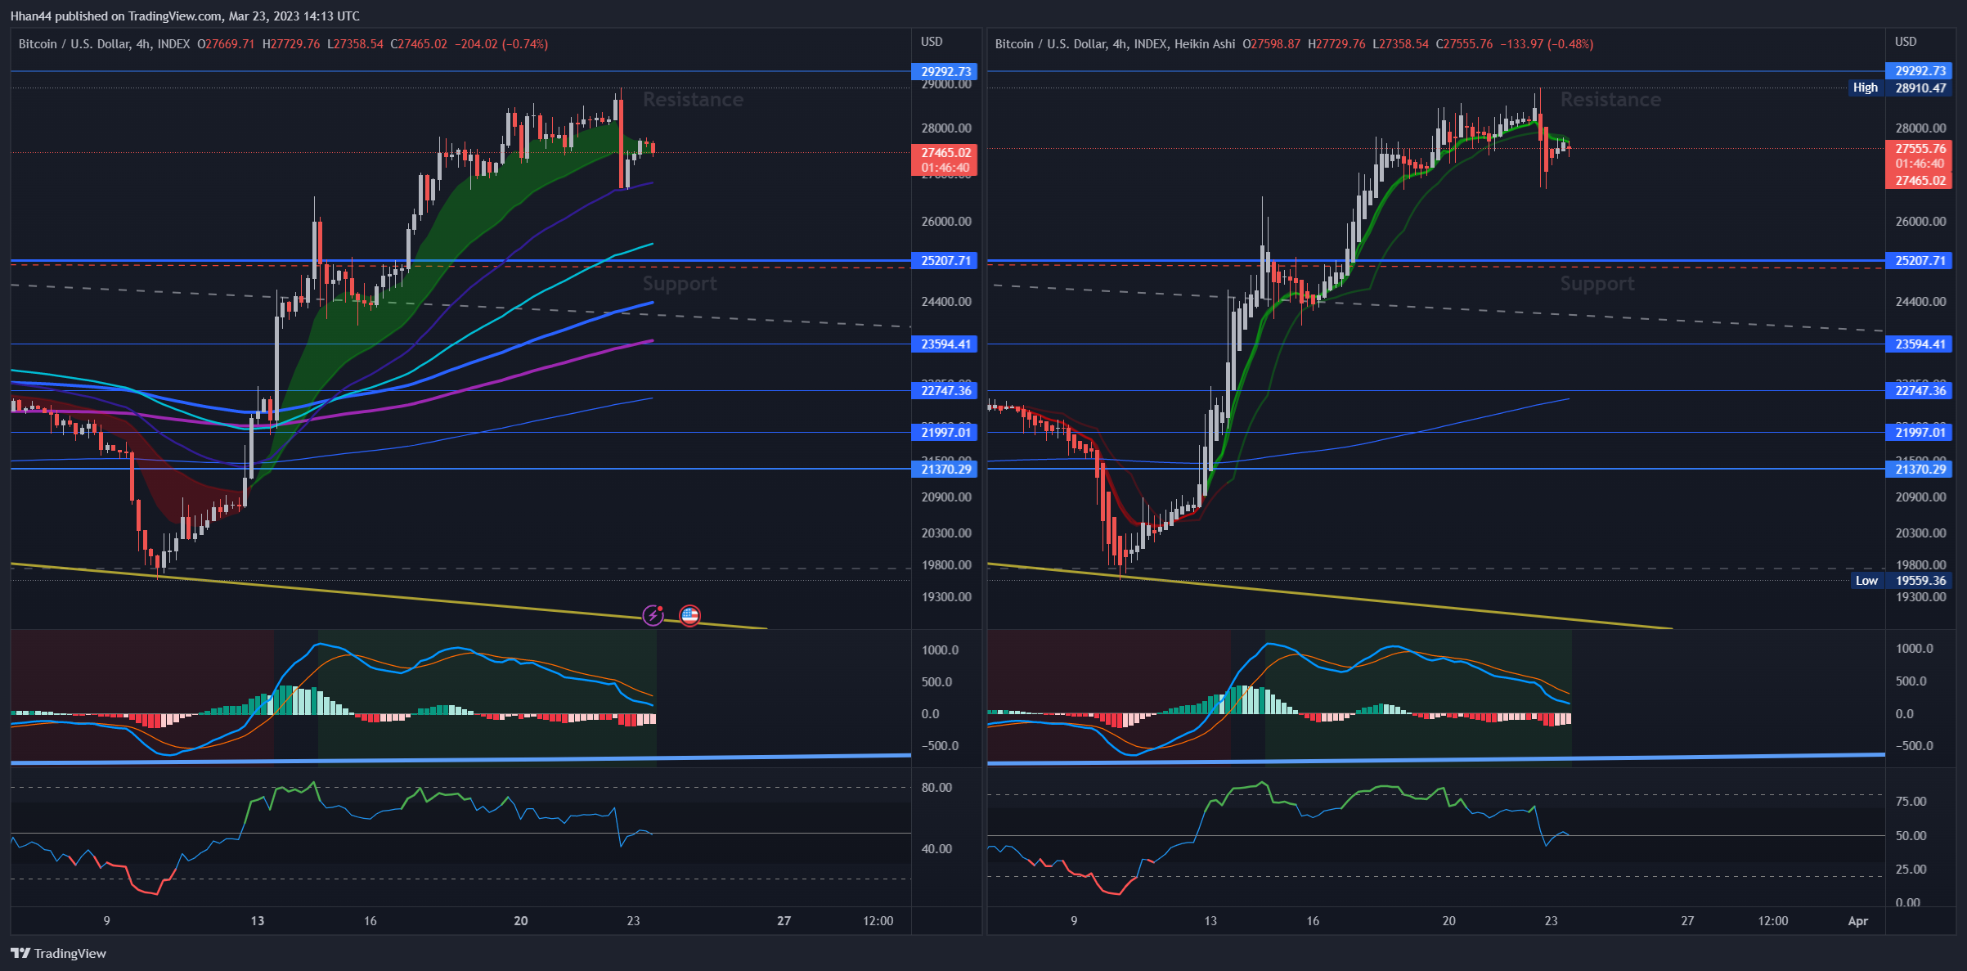1967x971 pixels.
Task: Click left chart 29292.73 price label
Action: [945, 71]
